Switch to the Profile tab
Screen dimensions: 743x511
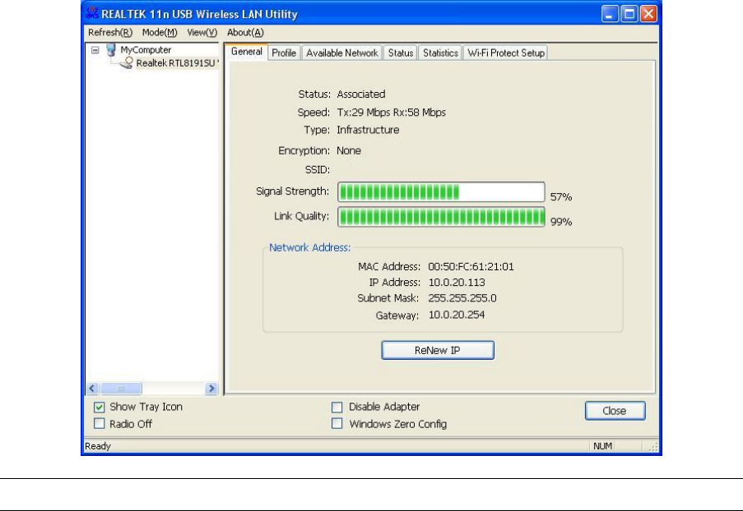(284, 53)
